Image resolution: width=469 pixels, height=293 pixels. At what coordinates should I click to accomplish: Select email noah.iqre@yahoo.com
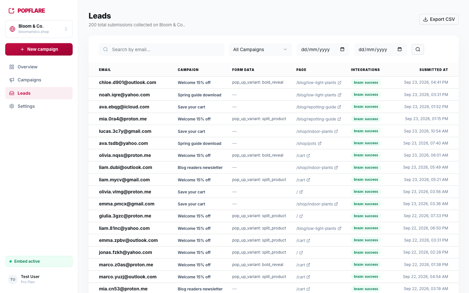(x=124, y=95)
